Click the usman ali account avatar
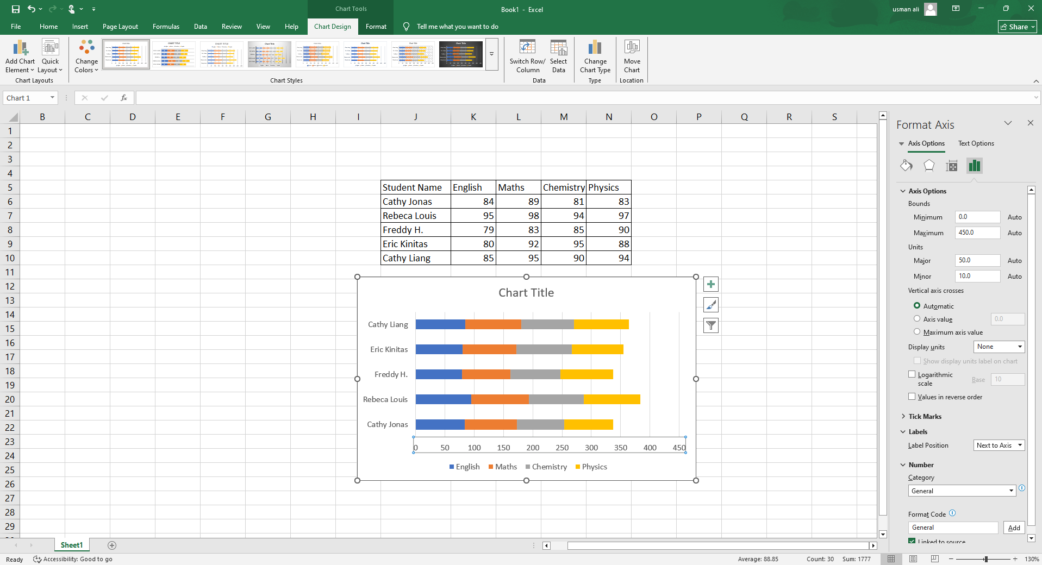Screen dimensions: 1042x565 [x=931, y=9]
